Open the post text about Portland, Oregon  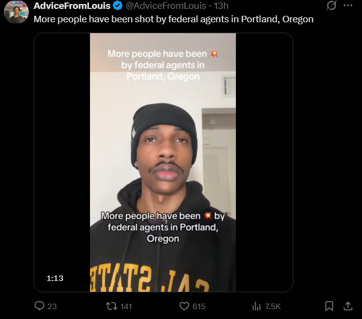[x=174, y=19]
